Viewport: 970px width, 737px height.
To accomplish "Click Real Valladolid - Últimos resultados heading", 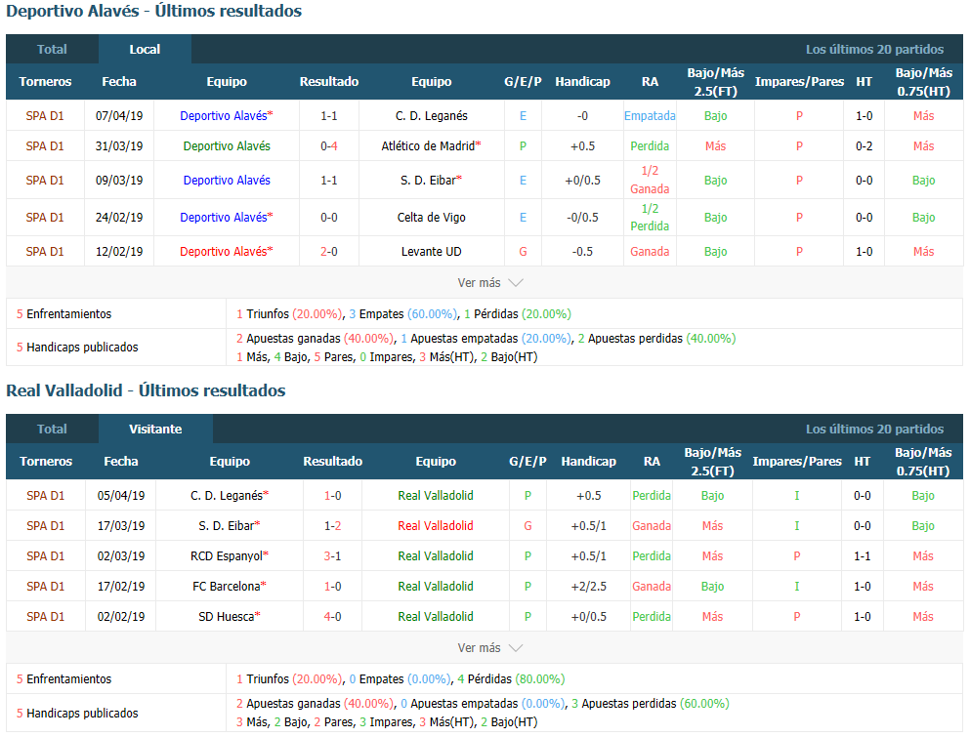I will [x=146, y=390].
